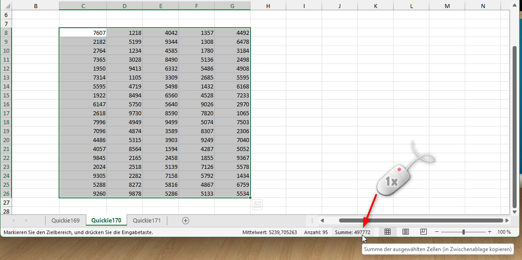Select cell containing 9026

click(x=196, y=104)
